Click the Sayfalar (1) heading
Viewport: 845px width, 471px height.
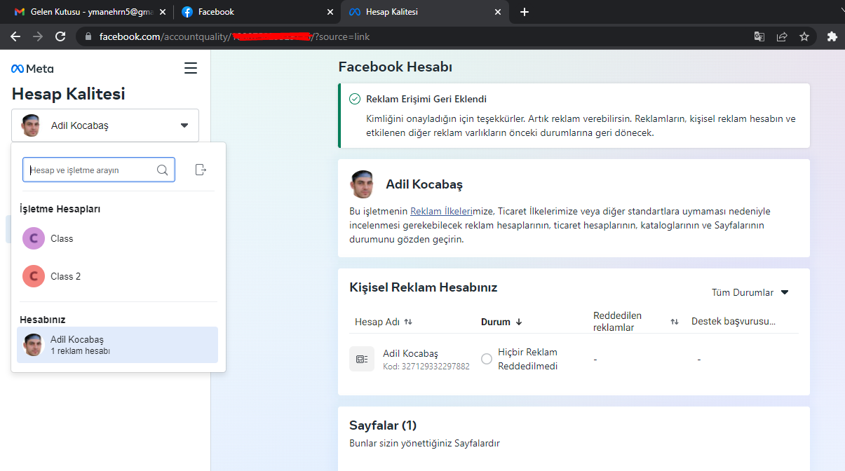tap(383, 425)
